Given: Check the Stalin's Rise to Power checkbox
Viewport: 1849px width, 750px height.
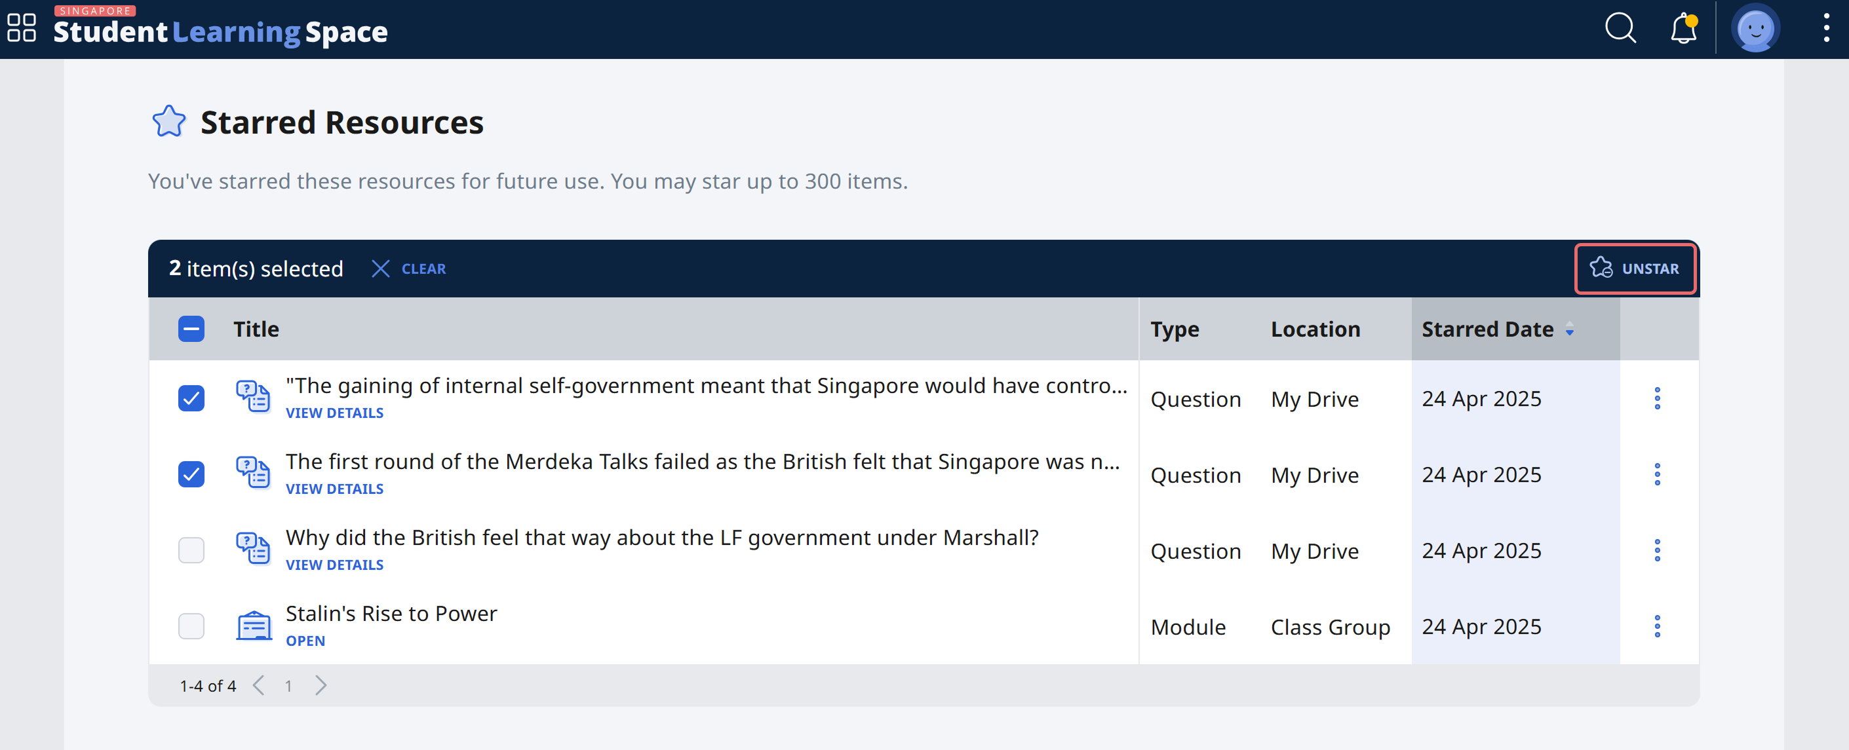Looking at the screenshot, I should (x=191, y=626).
